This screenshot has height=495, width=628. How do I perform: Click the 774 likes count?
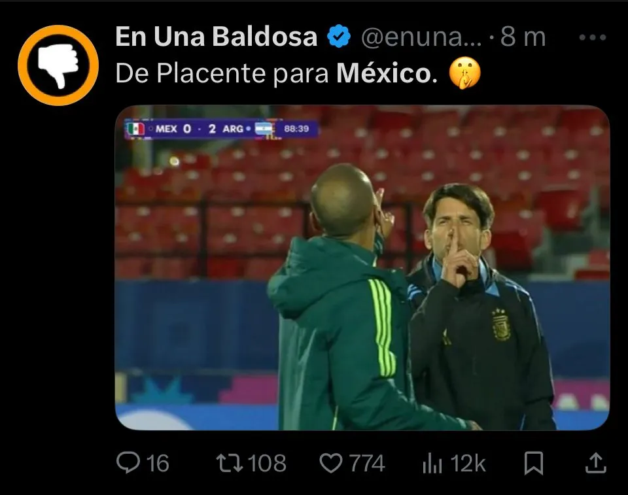(367, 464)
